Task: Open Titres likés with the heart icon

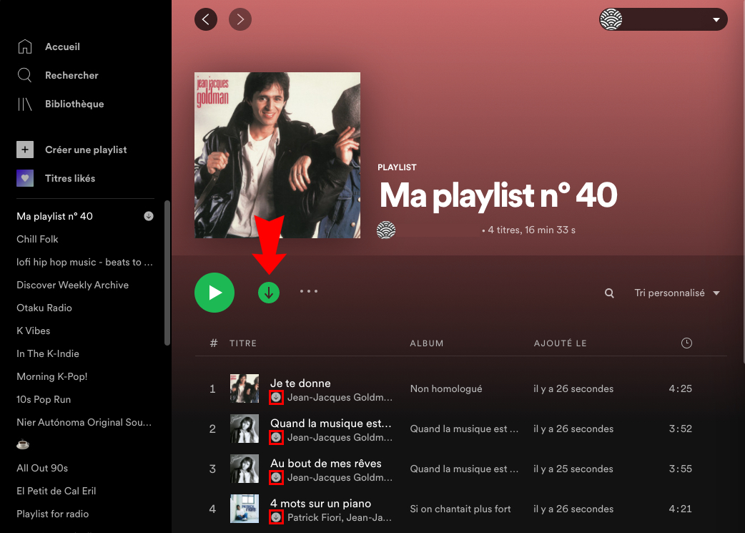Action: tap(26, 178)
